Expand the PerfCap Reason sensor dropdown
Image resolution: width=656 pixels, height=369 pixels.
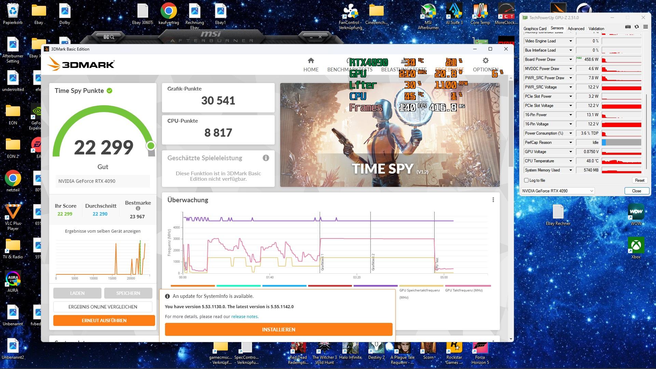(x=570, y=142)
